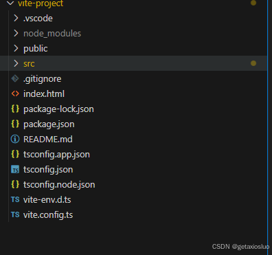
Task: Expand the src folder chevron
Action: [x=16, y=63]
